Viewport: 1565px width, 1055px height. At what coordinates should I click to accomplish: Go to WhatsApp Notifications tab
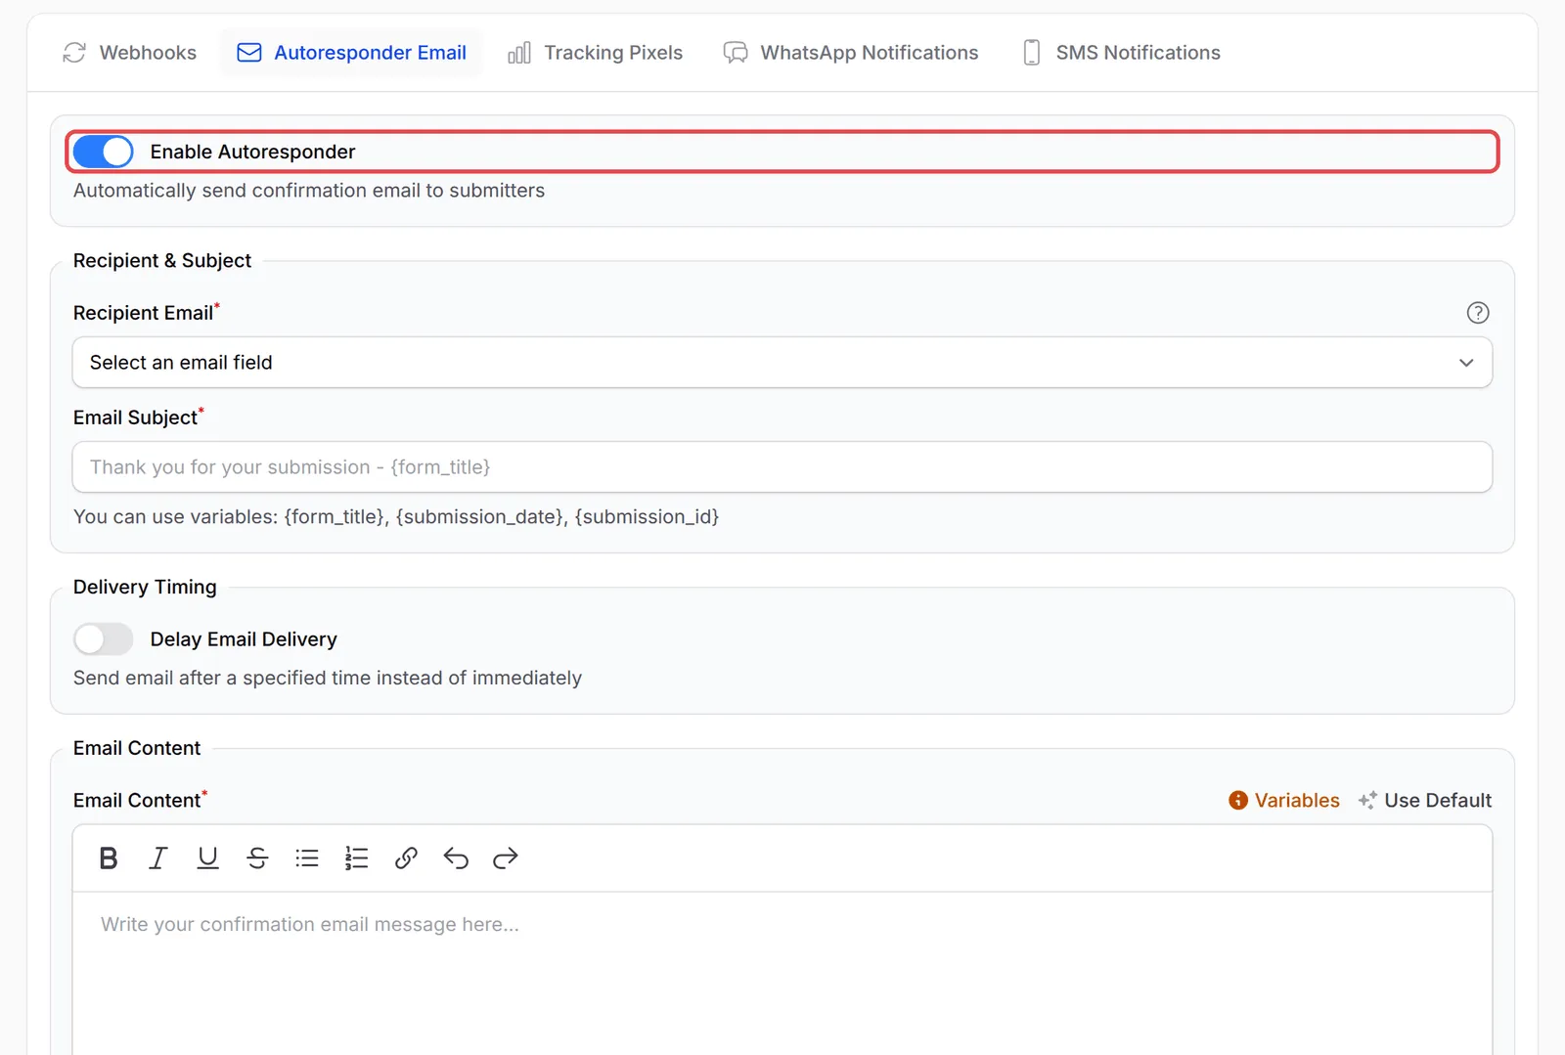click(x=851, y=53)
